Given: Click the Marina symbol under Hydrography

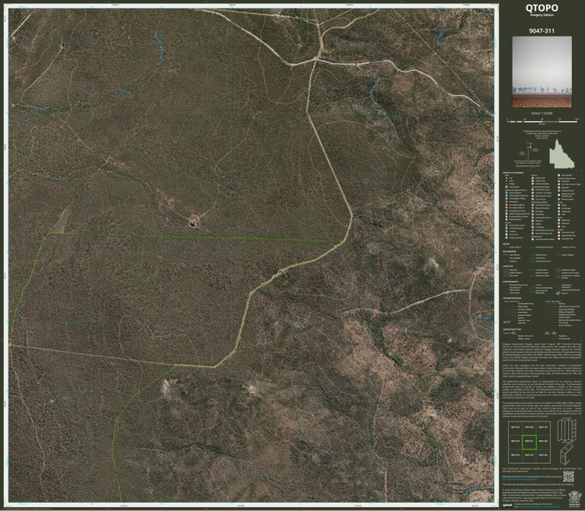Looking at the screenshot, I should coord(558,293).
